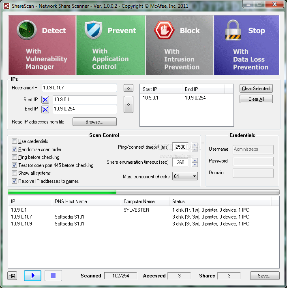Image resolution: width=287 pixels, height=288 pixels.
Task: Decrease Ping/connect timeout with down arrow
Action: 195,149
